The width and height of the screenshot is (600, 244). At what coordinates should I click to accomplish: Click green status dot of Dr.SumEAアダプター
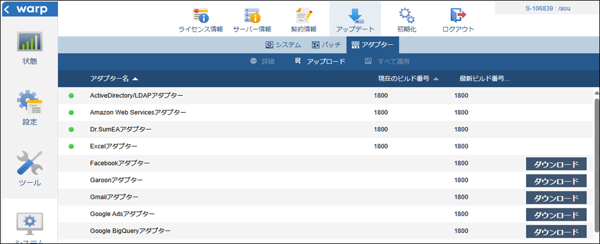71,130
